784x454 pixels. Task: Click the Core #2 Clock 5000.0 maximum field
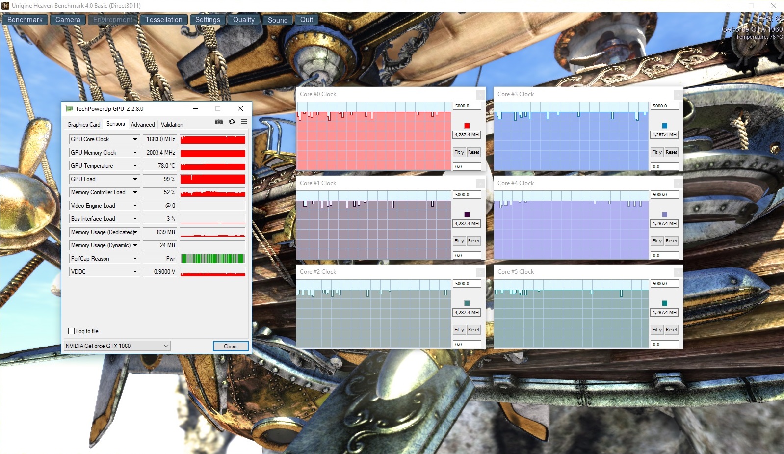tap(467, 284)
